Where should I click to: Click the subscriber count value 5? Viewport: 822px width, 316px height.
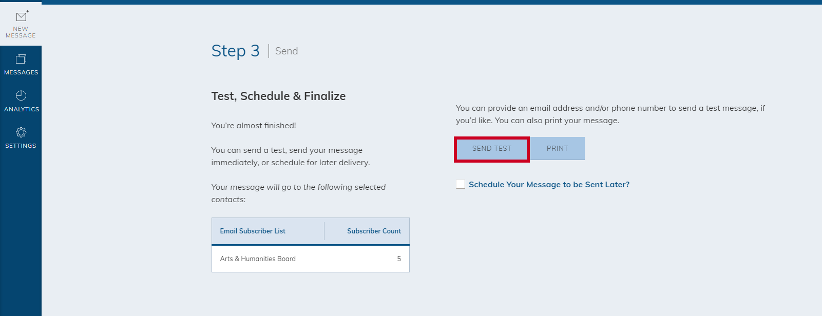[x=399, y=259]
